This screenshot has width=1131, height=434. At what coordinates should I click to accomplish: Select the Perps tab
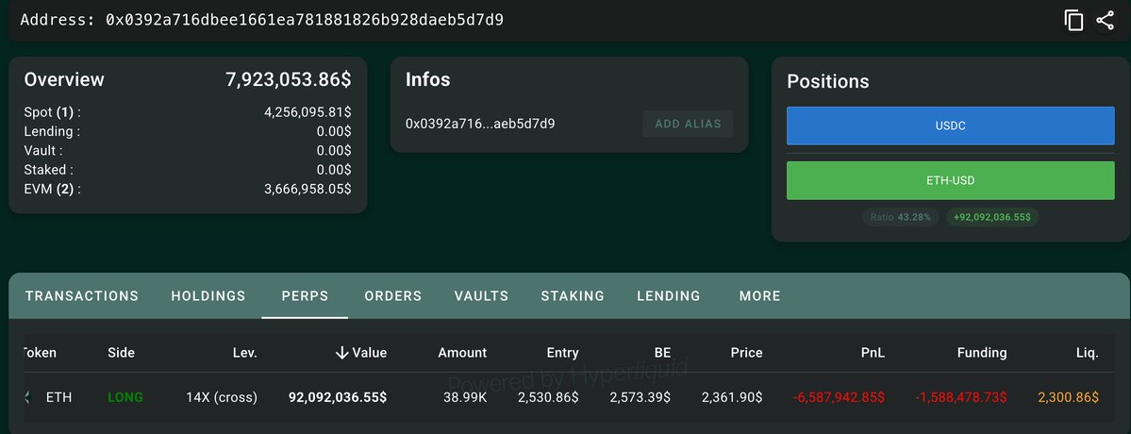[x=305, y=295]
